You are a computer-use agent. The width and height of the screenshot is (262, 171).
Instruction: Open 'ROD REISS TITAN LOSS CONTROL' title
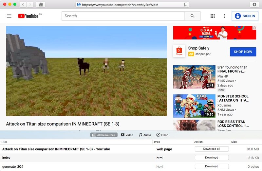click(x=233, y=124)
